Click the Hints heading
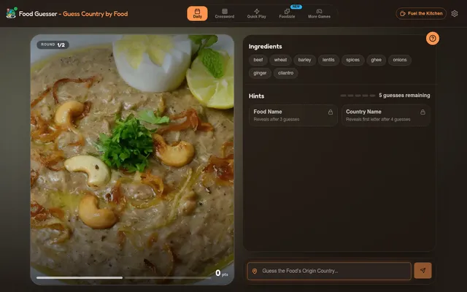 (x=256, y=96)
